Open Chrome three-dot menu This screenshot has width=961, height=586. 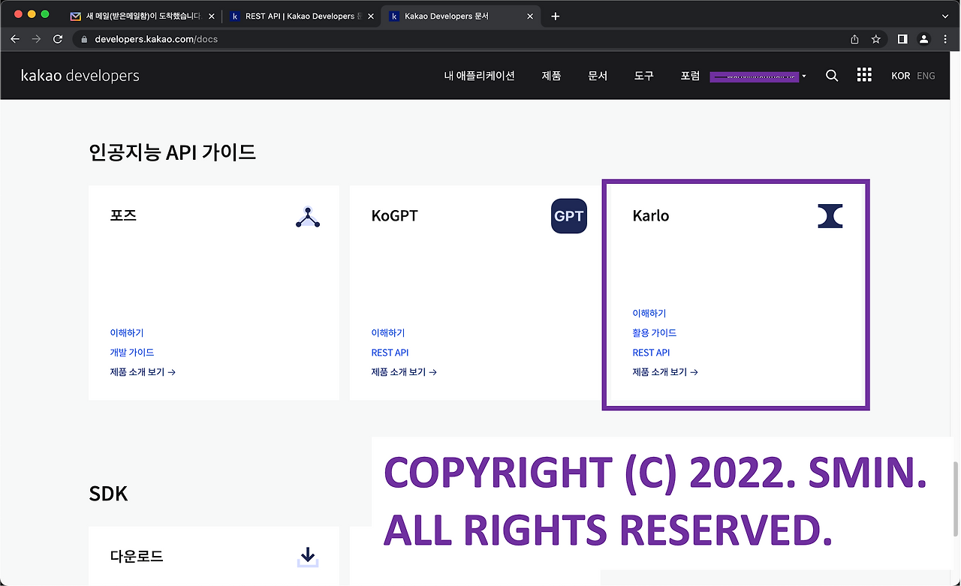pyautogui.click(x=945, y=39)
